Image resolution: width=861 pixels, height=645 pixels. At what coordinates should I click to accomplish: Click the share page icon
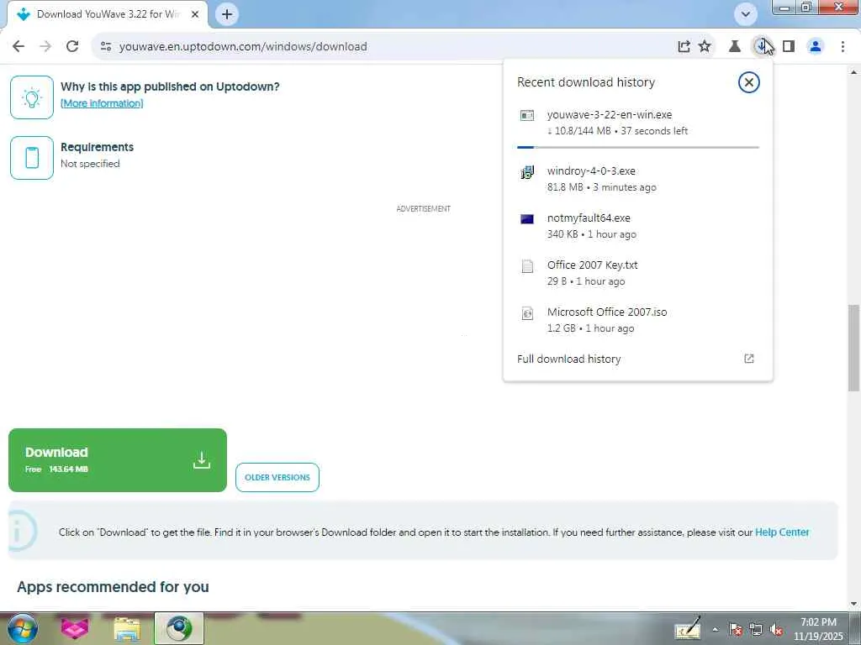(x=684, y=47)
